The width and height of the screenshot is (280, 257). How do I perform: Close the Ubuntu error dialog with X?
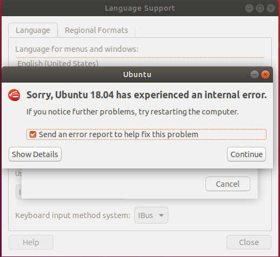tap(265, 75)
